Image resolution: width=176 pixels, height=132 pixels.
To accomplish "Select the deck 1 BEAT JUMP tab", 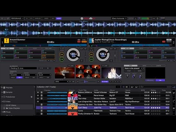I will click(x=48, y=48).
